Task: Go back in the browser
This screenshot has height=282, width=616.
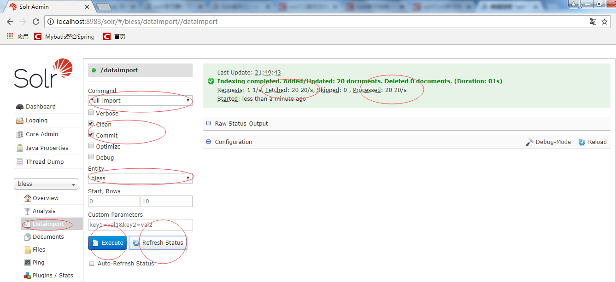Action: (10, 22)
